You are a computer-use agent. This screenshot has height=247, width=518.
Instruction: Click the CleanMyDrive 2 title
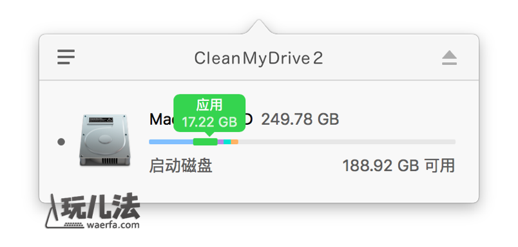(258, 59)
